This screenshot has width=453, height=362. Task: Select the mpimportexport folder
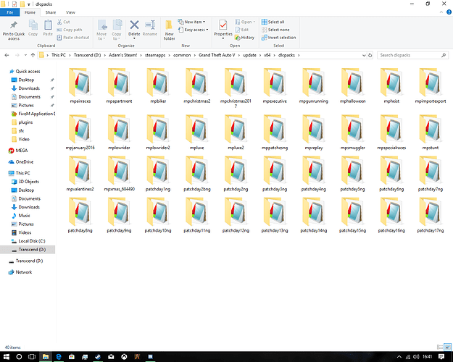point(431,85)
